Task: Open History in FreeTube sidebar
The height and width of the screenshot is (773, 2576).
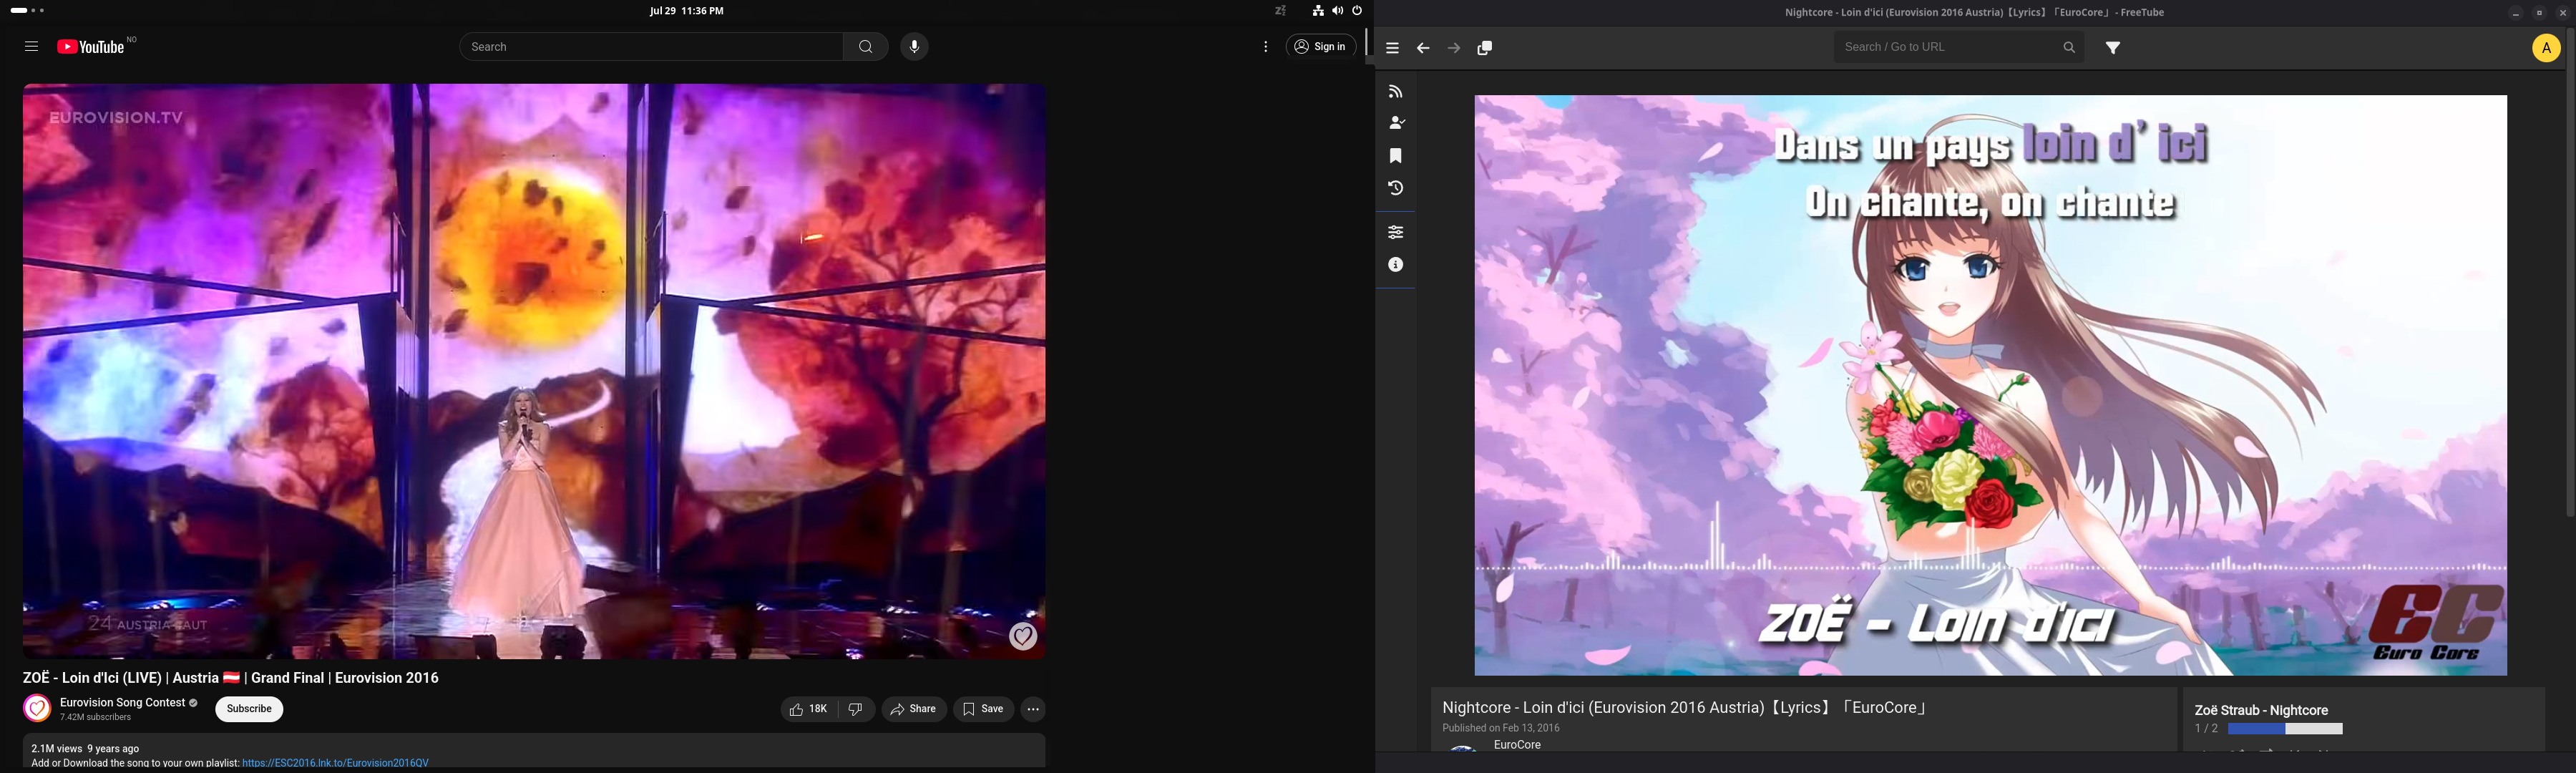Action: 1396,188
